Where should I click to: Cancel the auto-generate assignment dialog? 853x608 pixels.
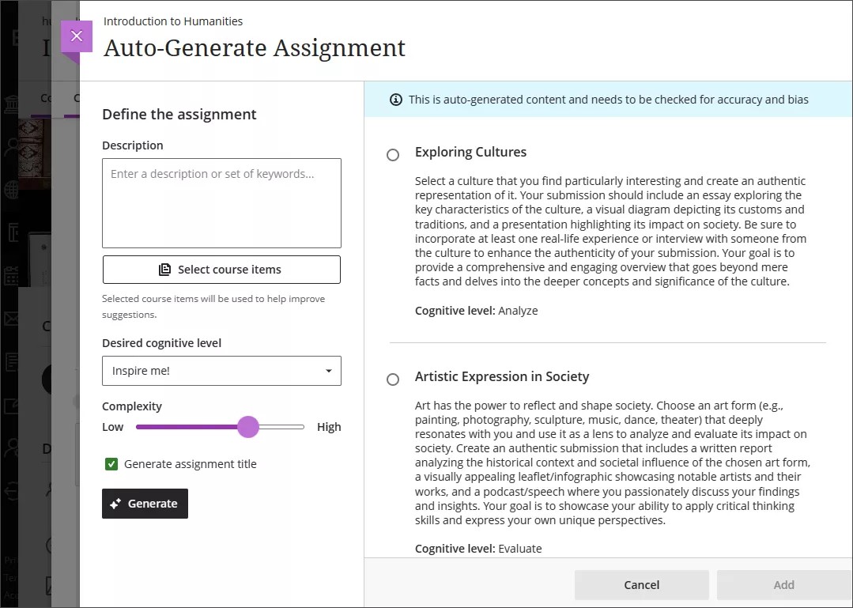tap(641, 585)
